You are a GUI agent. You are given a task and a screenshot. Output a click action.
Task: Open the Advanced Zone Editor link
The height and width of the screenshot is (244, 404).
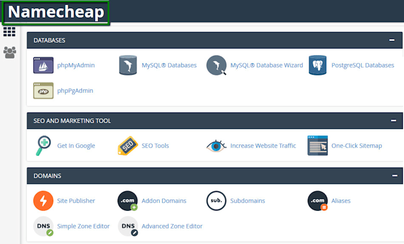pyautogui.click(x=172, y=226)
